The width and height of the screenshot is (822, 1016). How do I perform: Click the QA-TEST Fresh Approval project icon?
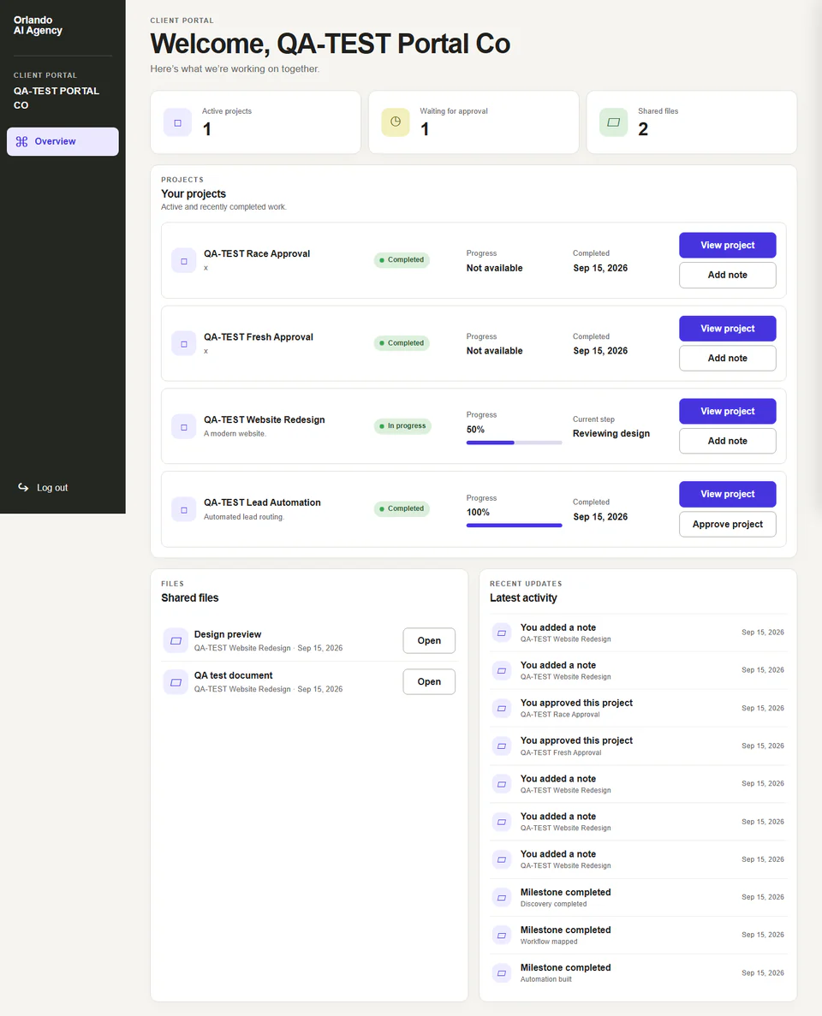[184, 343]
